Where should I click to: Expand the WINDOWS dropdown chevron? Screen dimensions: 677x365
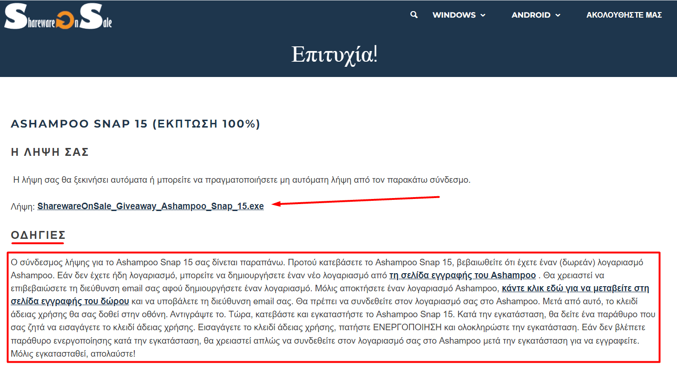[483, 15]
